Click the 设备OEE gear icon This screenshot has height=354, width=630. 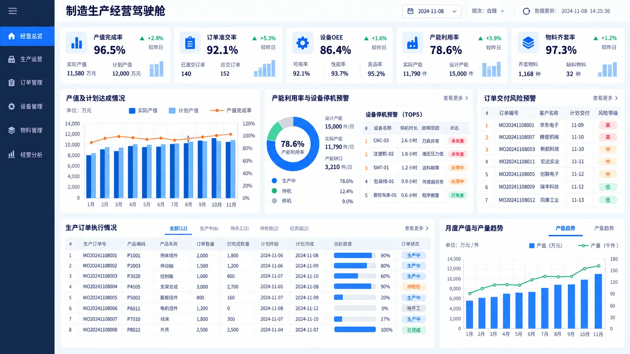pyautogui.click(x=302, y=43)
